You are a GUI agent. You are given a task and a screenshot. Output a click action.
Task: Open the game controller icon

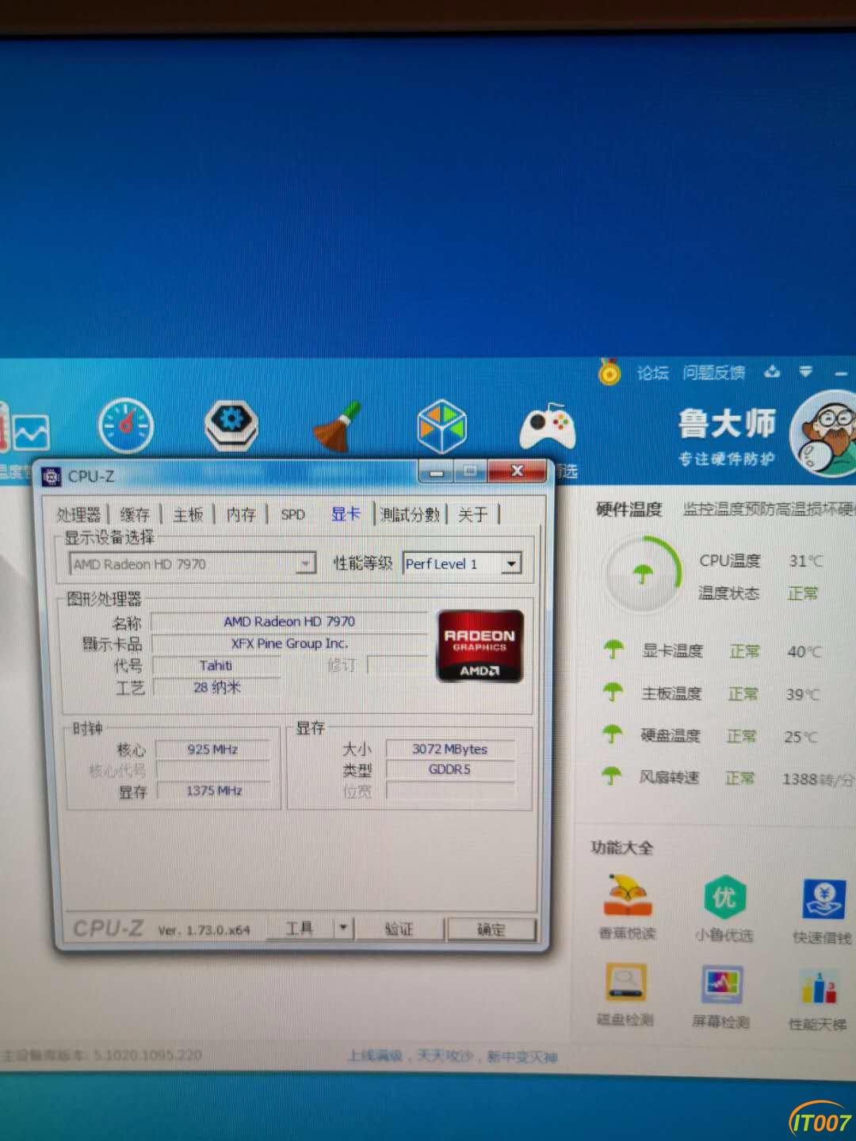(x=547, y=428)
